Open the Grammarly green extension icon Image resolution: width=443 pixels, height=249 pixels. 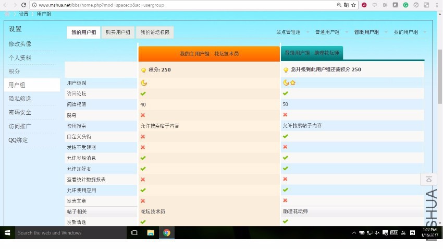pos(405,5)
